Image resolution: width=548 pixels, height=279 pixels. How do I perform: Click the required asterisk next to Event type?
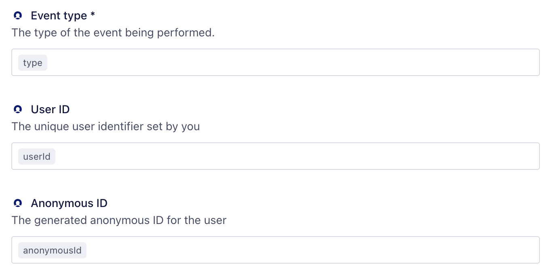click(x=93, y=15)
